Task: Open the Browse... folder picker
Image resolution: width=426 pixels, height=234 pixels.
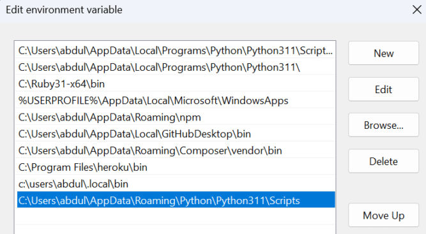Action: pos(383,125)
